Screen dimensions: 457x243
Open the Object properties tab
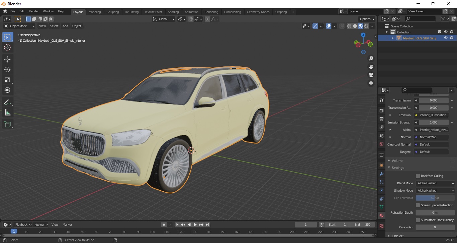[381, 165]
